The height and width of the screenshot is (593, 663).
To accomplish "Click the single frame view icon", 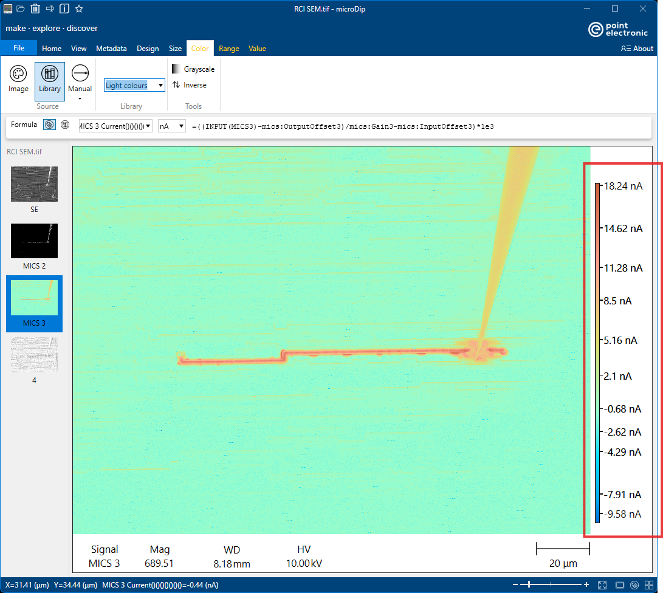I will pos(619,585).
